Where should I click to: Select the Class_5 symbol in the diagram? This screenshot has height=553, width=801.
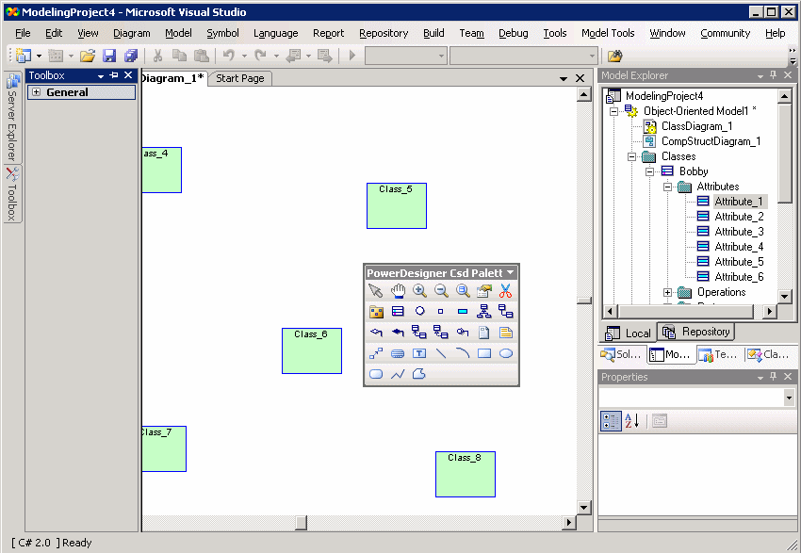coord(397,205)
